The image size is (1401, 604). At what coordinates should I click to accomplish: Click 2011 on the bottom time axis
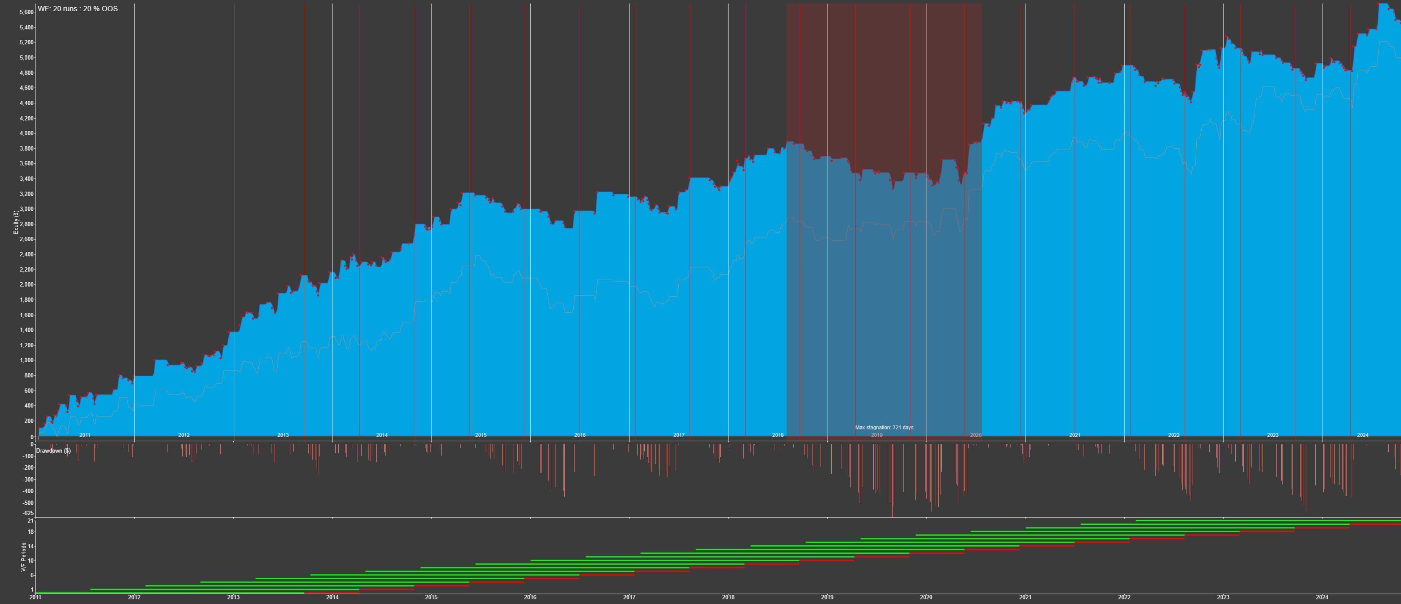click(x=36, y=597)
